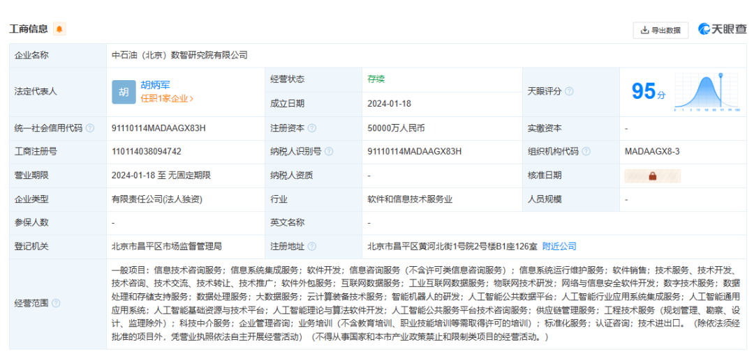Click registration number 110114038094742
The image size is (754, 356).
146,152
